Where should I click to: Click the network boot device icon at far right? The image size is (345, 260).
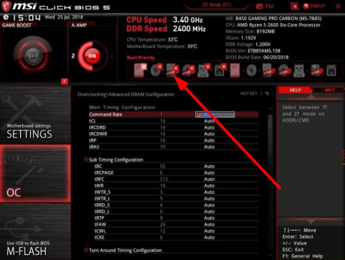click(331, 70)
